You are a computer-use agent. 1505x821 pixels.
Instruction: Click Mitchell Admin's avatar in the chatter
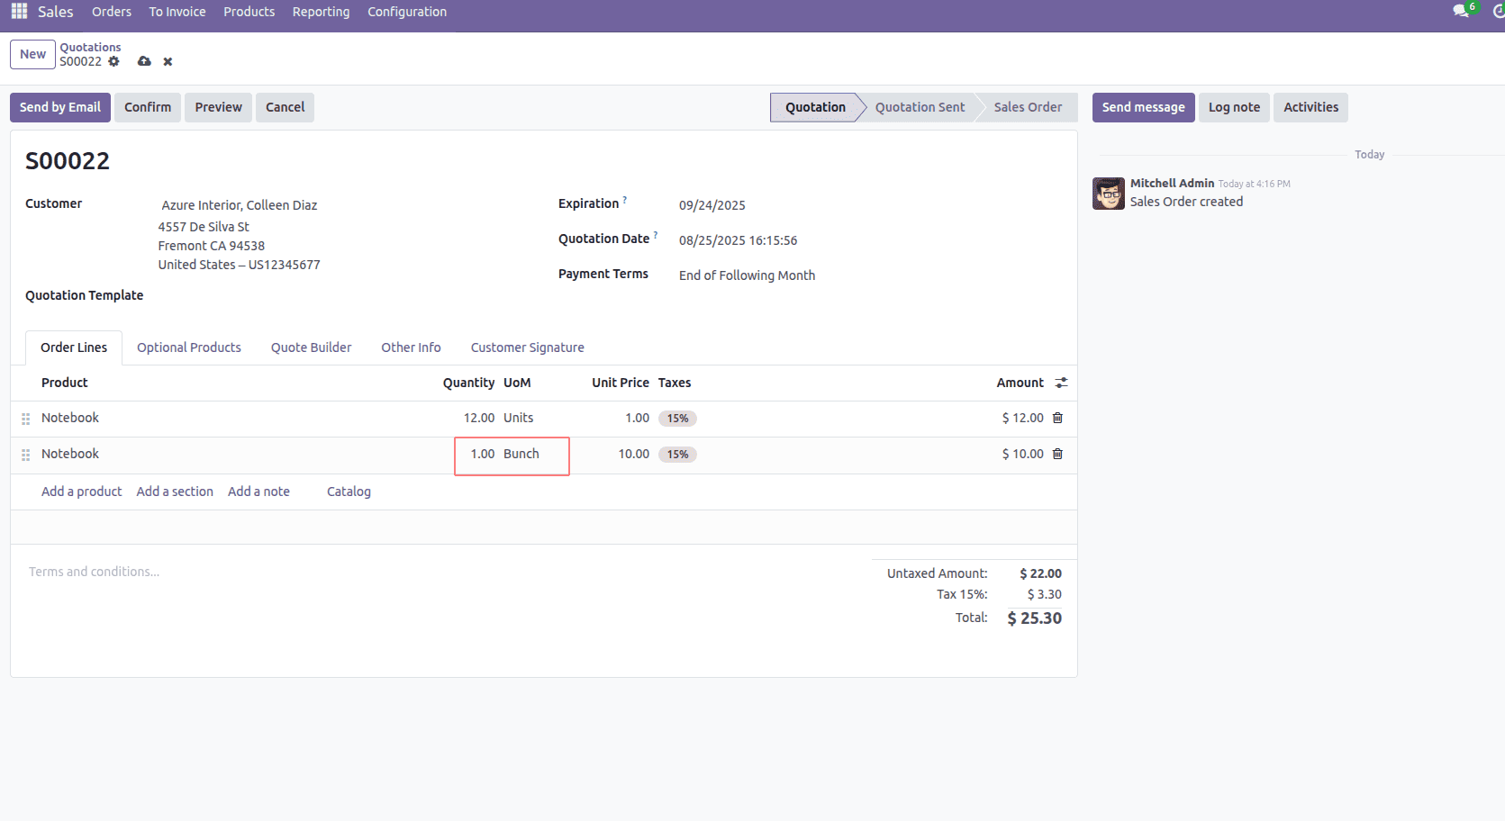coord(1109,193)
